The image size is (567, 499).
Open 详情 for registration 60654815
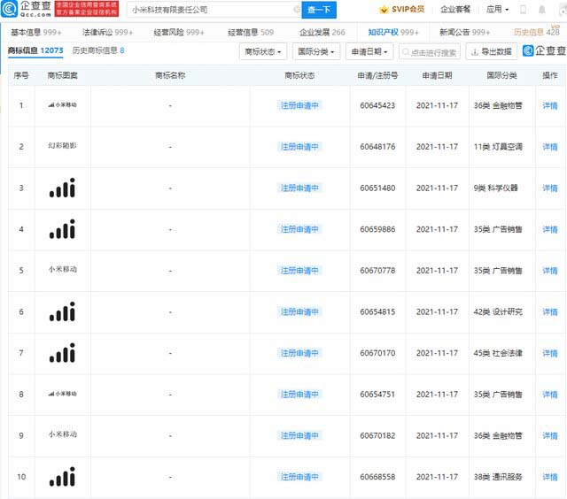[x=550, y=312]
